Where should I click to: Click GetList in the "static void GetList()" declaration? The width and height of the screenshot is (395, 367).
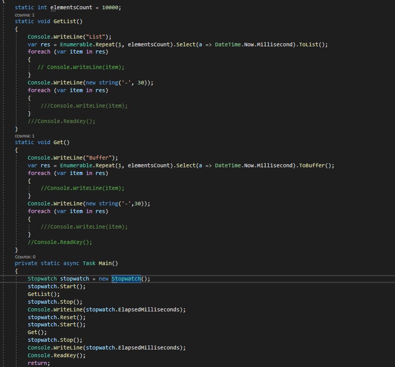click(x=65, y=22)
